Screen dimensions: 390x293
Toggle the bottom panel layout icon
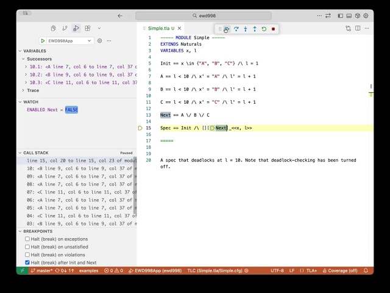coord(349,16)
